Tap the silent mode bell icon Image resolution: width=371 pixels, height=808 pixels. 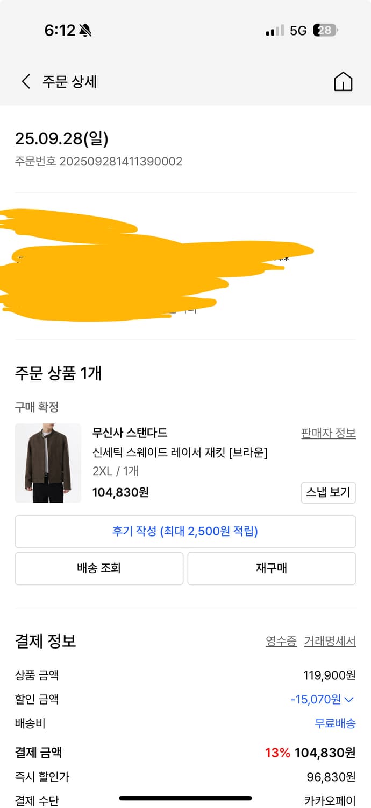coord(85,31)
